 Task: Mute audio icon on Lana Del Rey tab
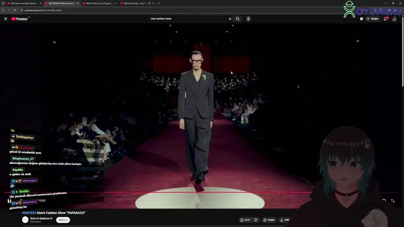point(149,3)
